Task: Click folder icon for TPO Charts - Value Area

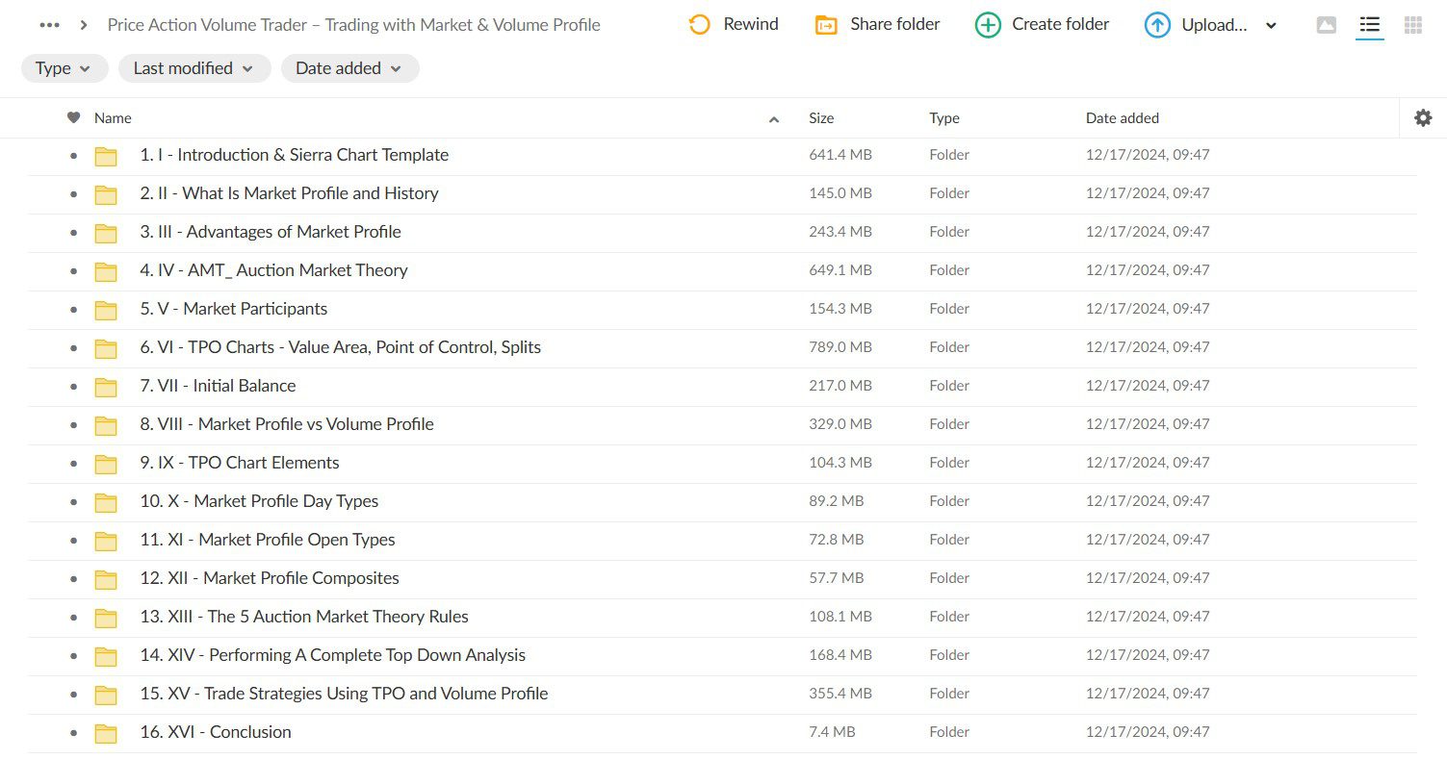Action: [x=106, y=348]
